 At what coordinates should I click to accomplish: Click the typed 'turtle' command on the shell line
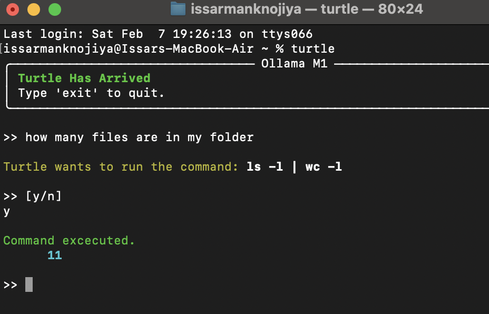(x=312, y=49)
